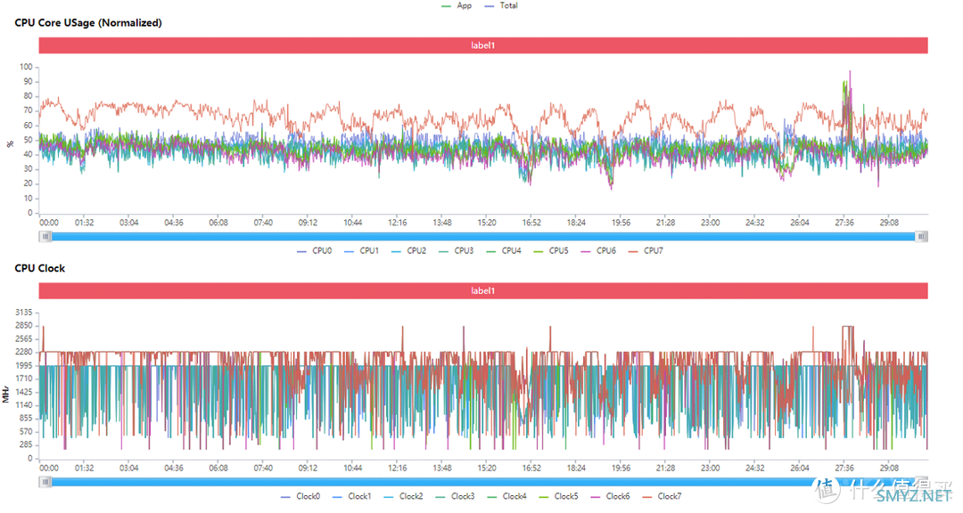This screenshot has width=963, height=513.
Task: Click the 2850 value on the clock axis
Action: coord(24,326)
